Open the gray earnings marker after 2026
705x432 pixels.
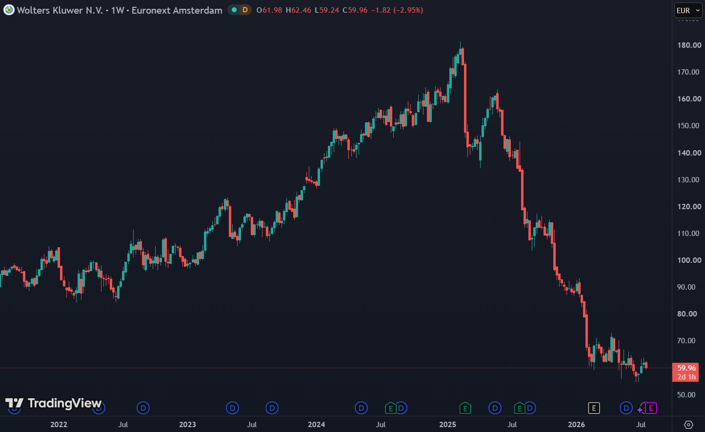coord(594,408)
